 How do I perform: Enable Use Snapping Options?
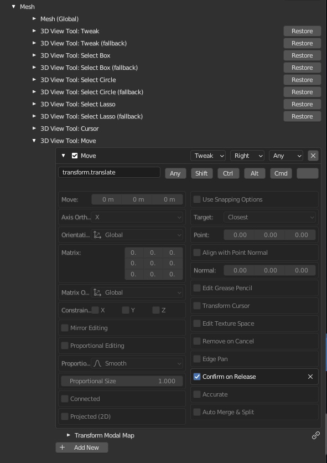click(x=197, y=199)
